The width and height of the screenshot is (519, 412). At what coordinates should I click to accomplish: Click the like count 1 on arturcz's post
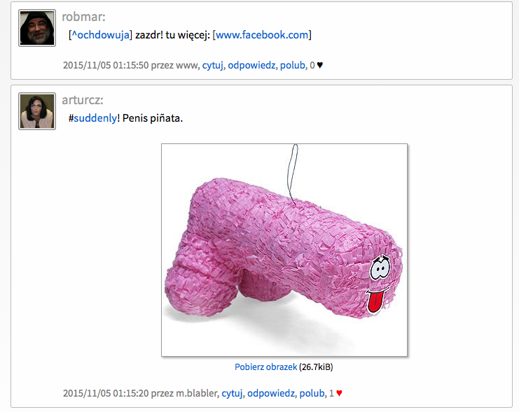point(331,393)
